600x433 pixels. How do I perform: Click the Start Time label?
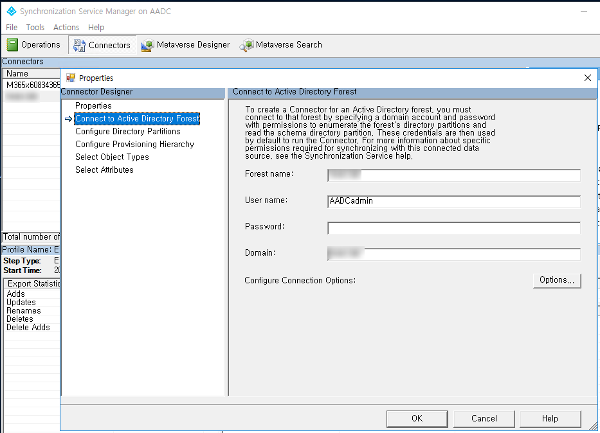click(23, 270)
